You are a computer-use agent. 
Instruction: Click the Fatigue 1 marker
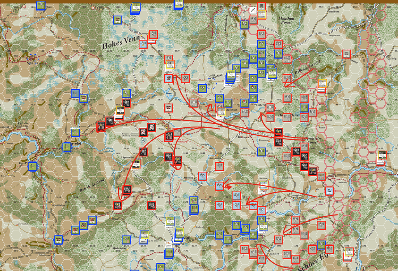pyautogui.click(x=253, y=10)
